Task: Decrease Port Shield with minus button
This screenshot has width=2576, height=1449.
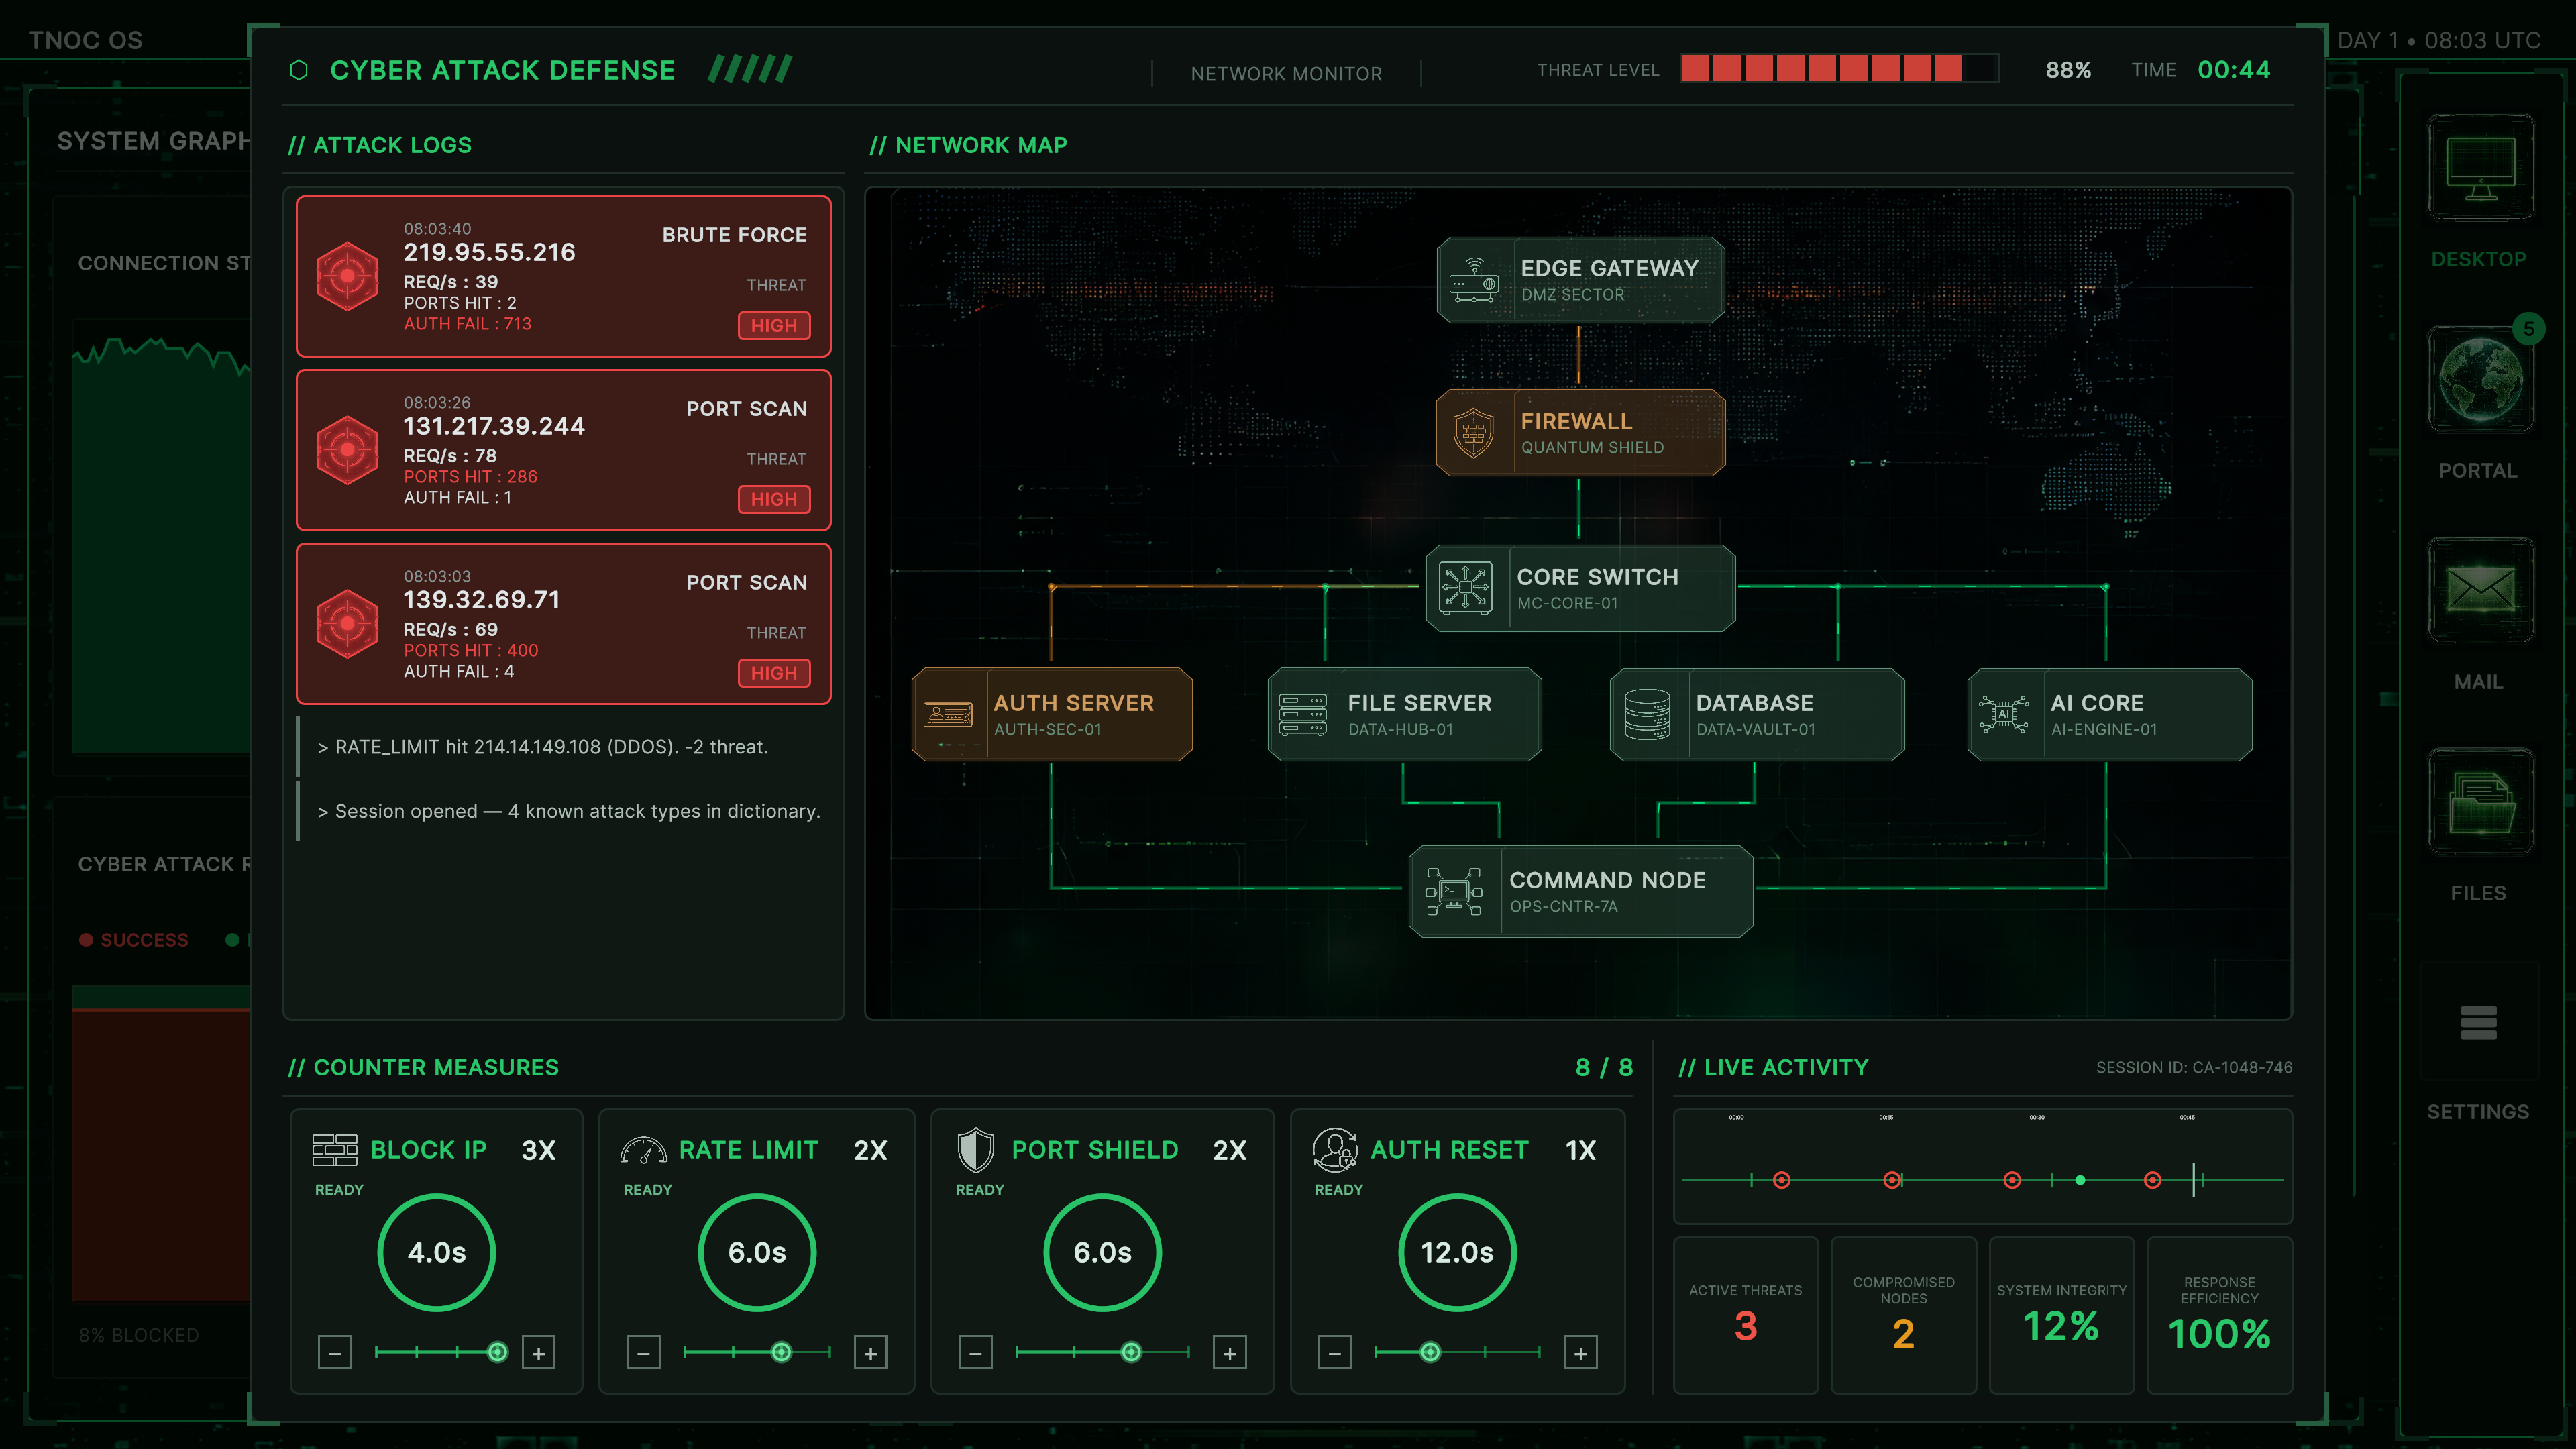Action: tap(976, 1353)
